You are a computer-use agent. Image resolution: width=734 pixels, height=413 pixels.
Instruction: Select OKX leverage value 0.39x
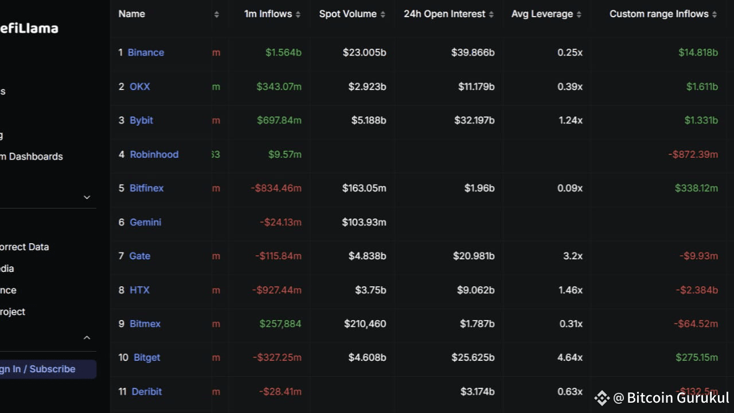pyautogui.click(x=570, y=87)
